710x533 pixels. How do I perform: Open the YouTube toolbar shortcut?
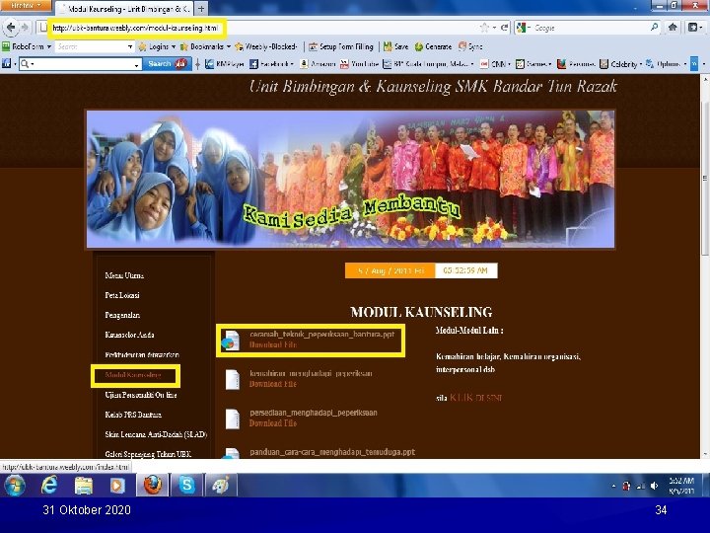pyautogui.click(x=359, y=64)
